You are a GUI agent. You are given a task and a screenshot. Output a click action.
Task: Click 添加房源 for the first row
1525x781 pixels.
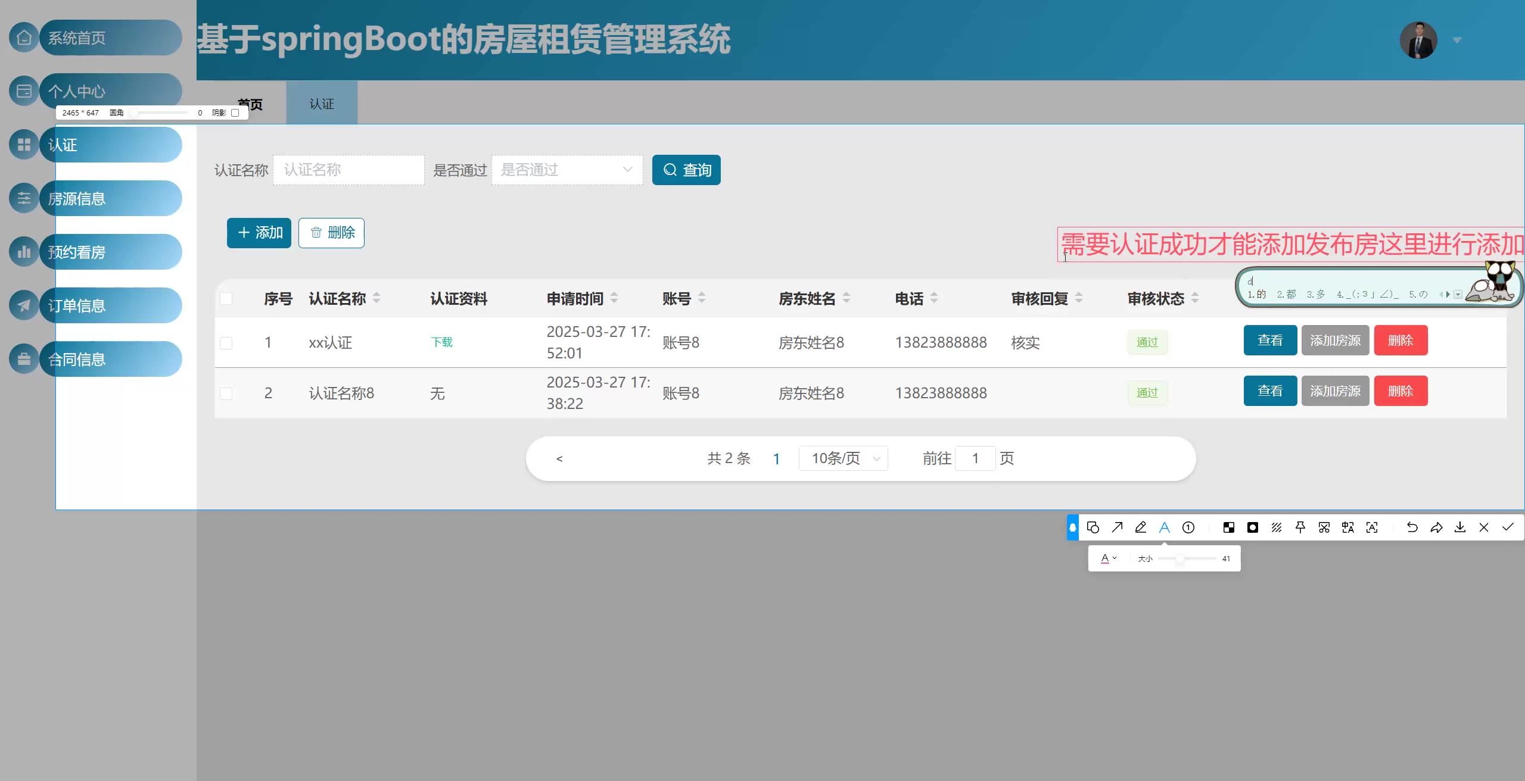pos(1335,340)
